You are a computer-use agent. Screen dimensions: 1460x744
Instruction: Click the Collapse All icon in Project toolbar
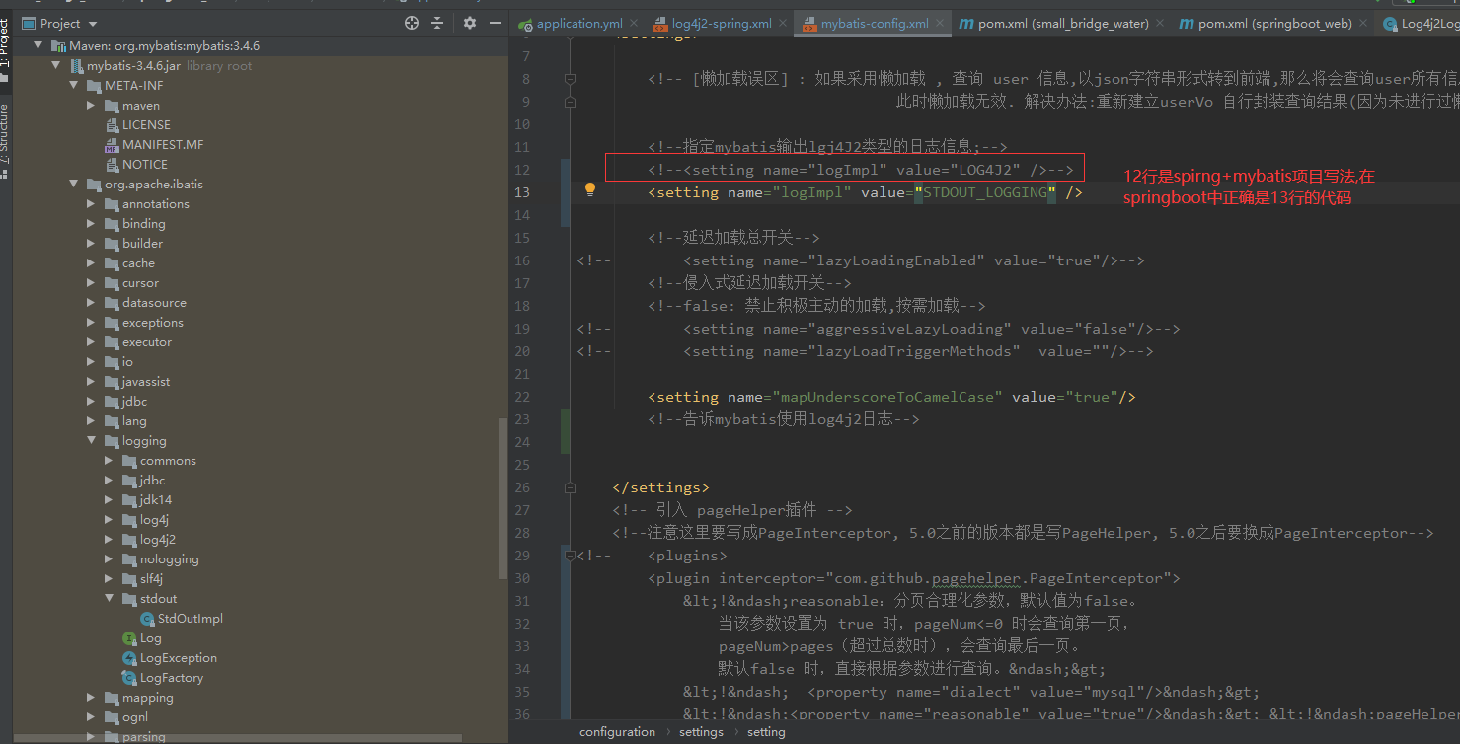click(437, 22)
